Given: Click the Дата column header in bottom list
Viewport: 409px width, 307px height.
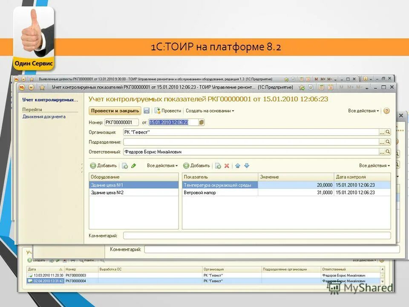Looking at the screenshot, I should tap(46, 269).
